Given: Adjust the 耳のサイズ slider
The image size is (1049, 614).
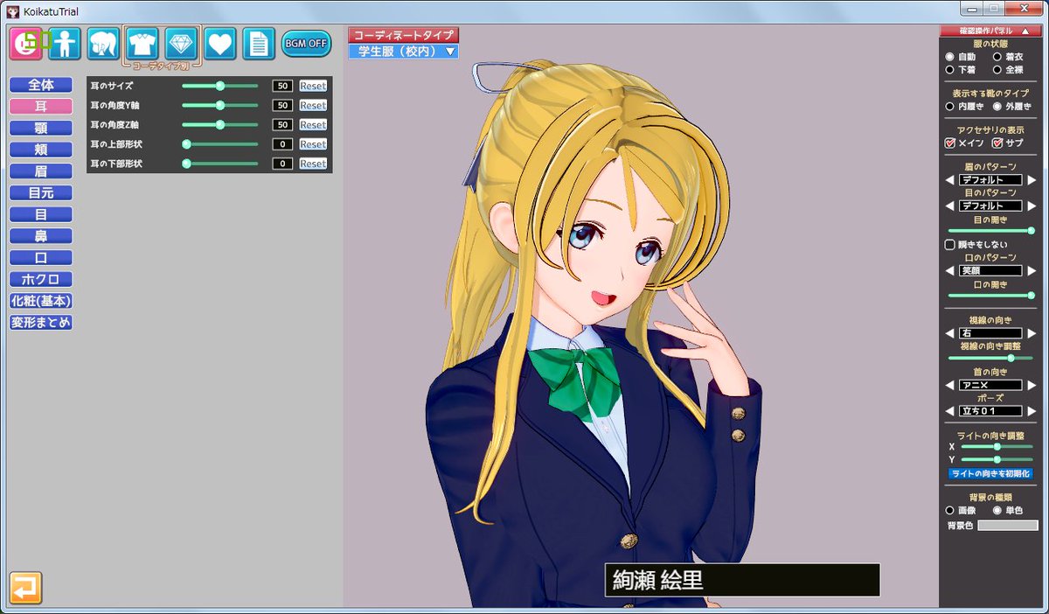Looking at the screenshot, I should (220, 86).
